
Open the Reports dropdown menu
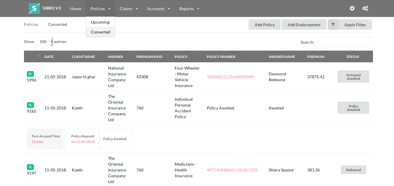point(189,9)
